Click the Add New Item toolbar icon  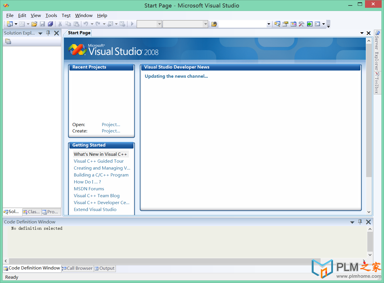click(x=22, y=24)
